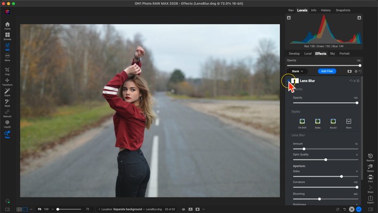The height and width of the screenshot is (213, 378).
Task: Expand the view layout options chevron
Action: tap(31, 209)
